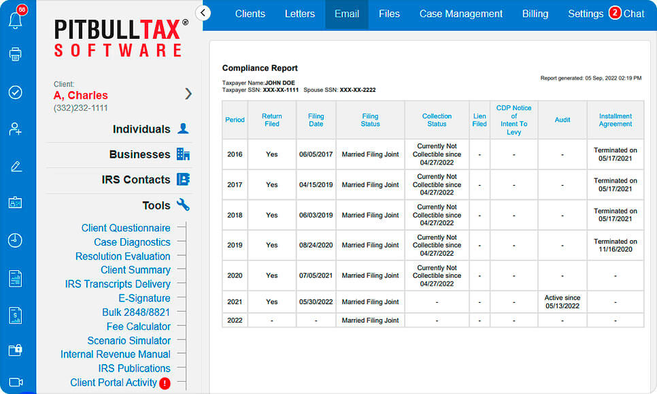Open the Billing tab
Image resolution: width=657 pixels, height=394 pixels.
[x=535, y=14]
